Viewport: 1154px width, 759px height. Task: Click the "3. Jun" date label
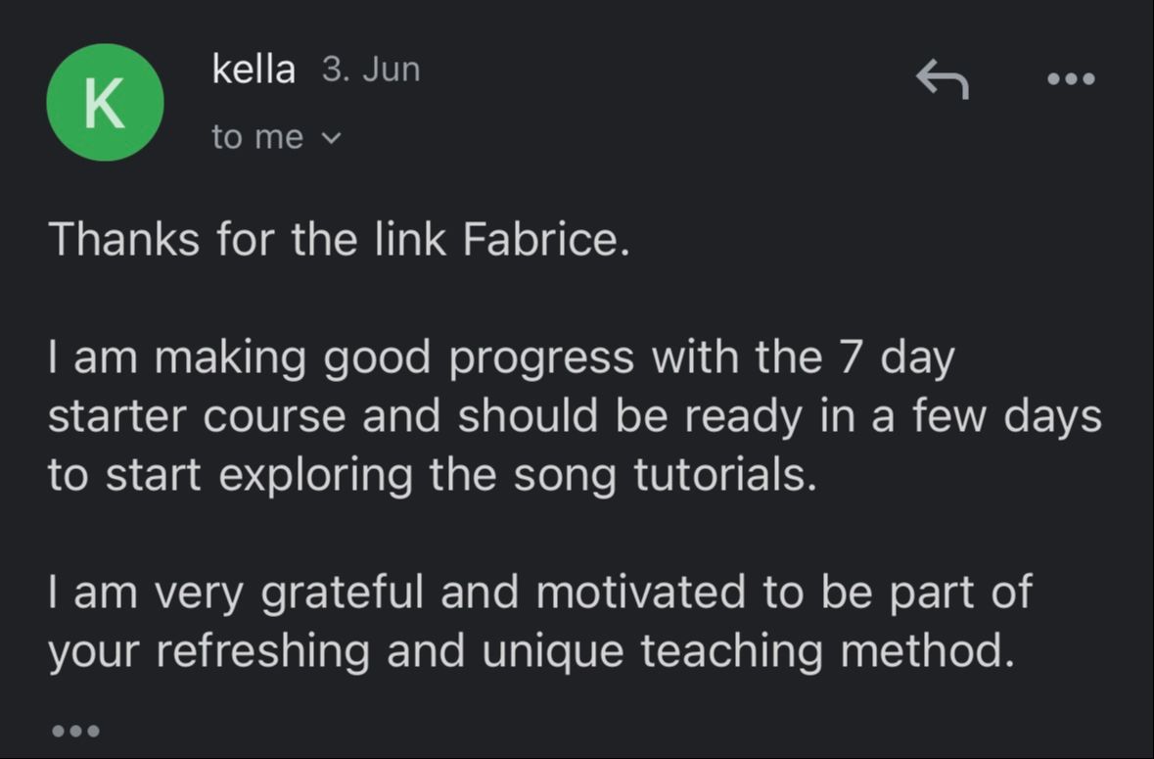[x=371, y=70]
